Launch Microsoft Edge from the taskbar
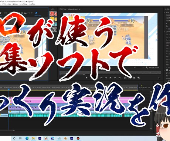 27,138
